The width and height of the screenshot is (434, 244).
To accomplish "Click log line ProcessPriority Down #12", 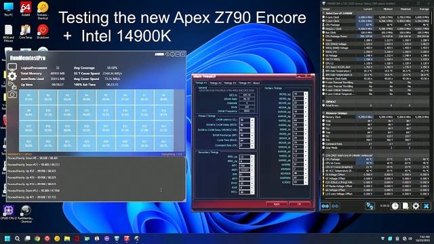I will coord(33,190).
